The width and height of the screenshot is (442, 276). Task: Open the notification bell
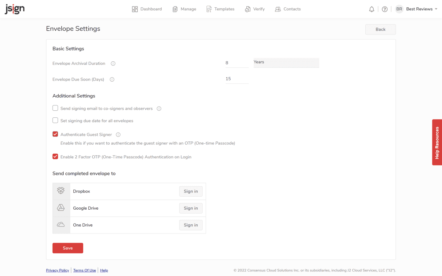tap(371, 9)
